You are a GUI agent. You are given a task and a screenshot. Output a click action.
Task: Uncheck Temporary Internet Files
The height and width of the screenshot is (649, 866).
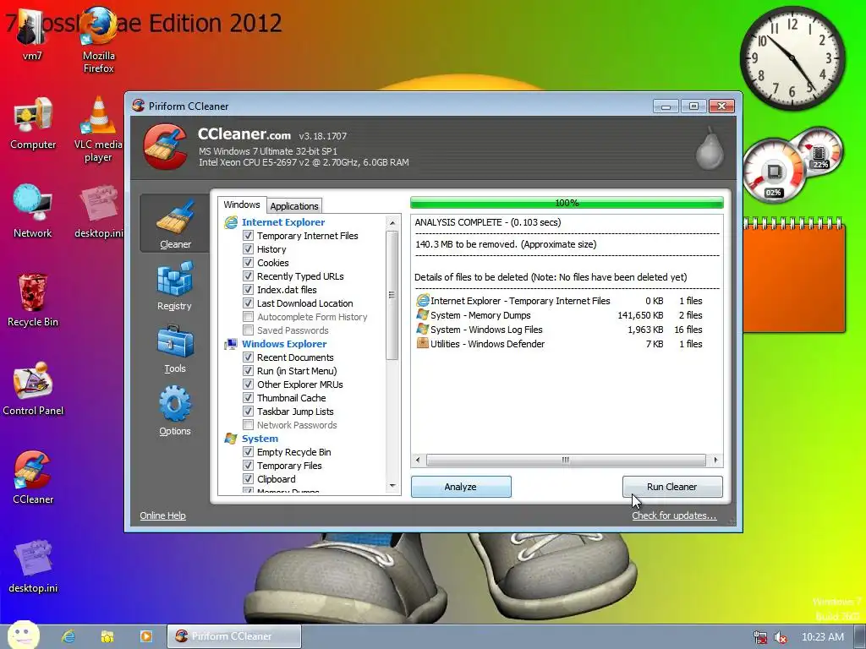(x=248, y=236)
